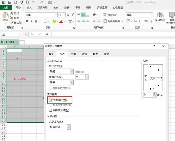
Task: Click the orientation dial red diamond handle
Action: coord(162,78)
